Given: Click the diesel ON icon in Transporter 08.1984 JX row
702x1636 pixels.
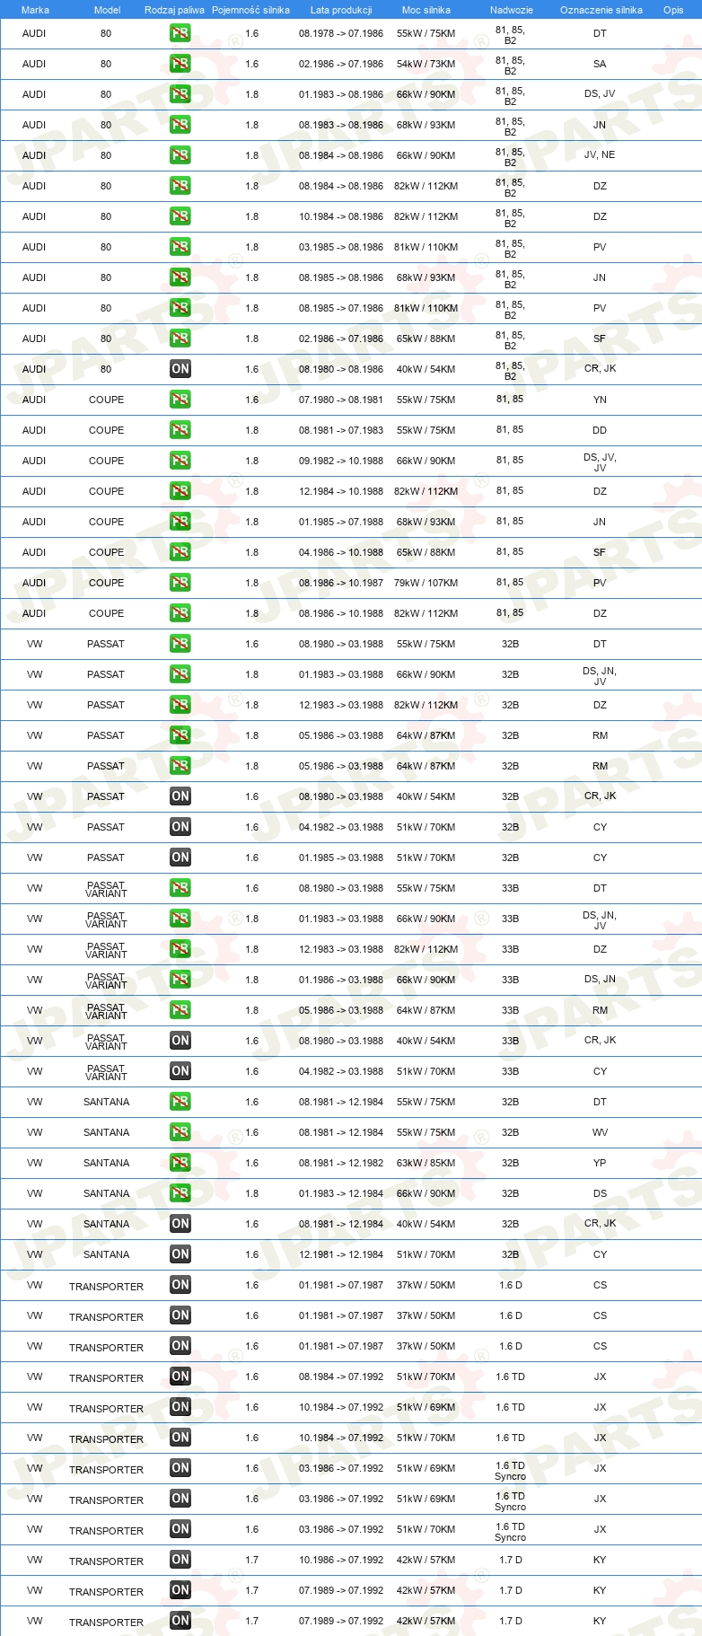Looking at the screenshot, I should (180, 1377).
